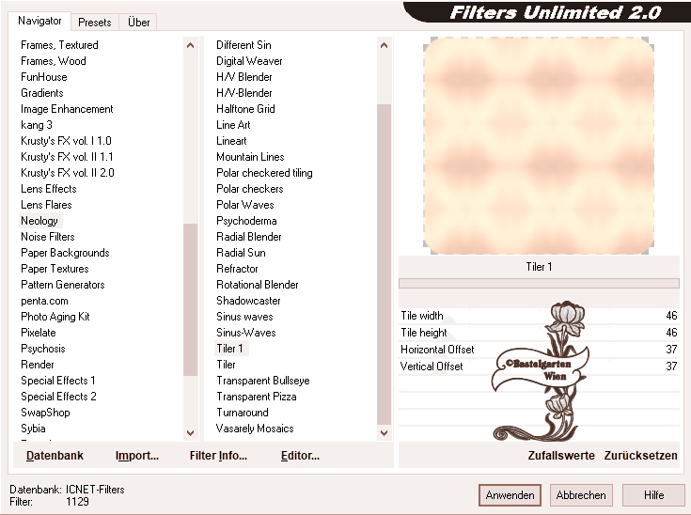Switch to the Presets tab
The width and height of the screenshot is (691, 515).
tap(94, 22)
